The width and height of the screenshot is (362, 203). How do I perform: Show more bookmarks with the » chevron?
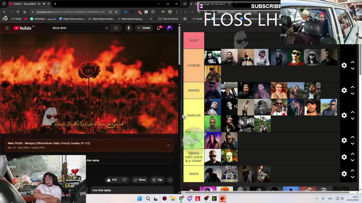click(151, 19)
